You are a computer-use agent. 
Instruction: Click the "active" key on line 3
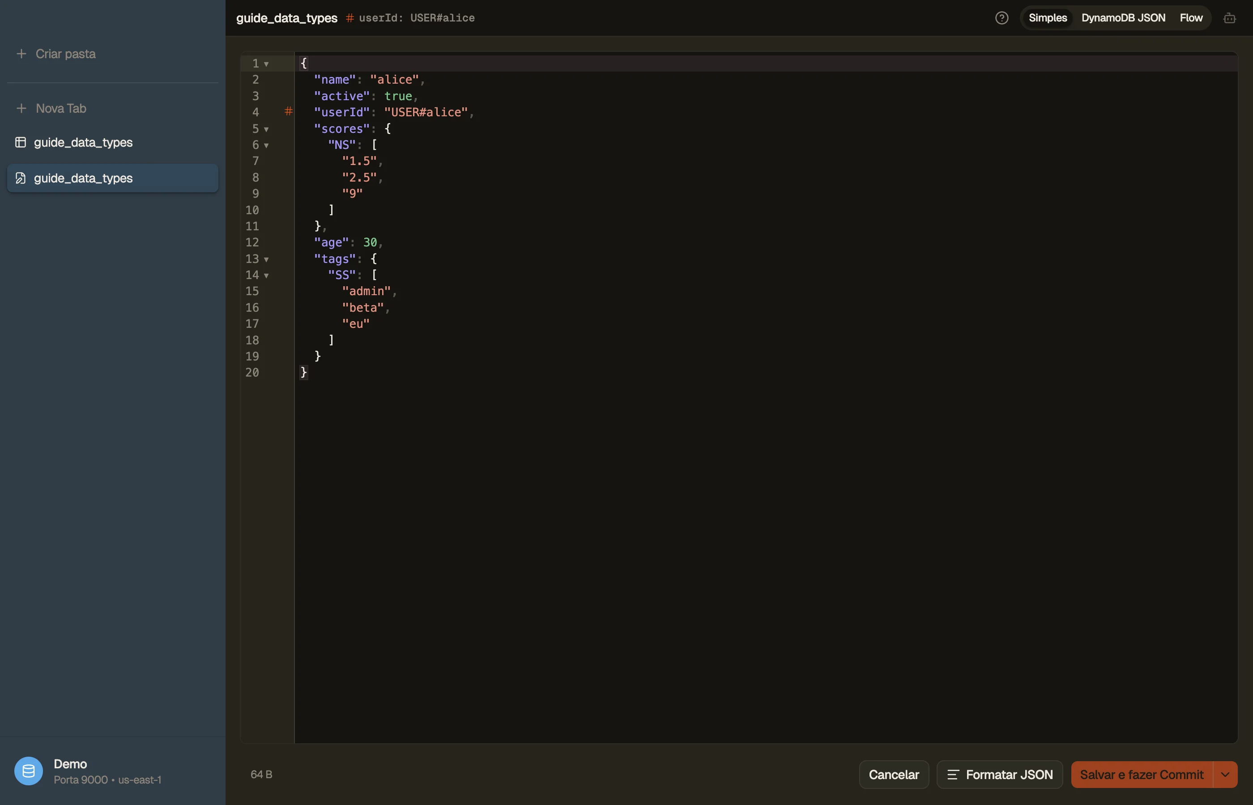coord(341,96)
